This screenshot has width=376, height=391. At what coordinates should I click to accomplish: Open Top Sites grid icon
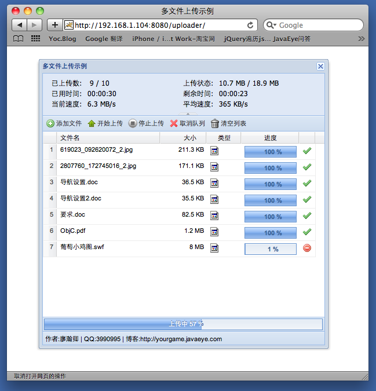(36, 39)
